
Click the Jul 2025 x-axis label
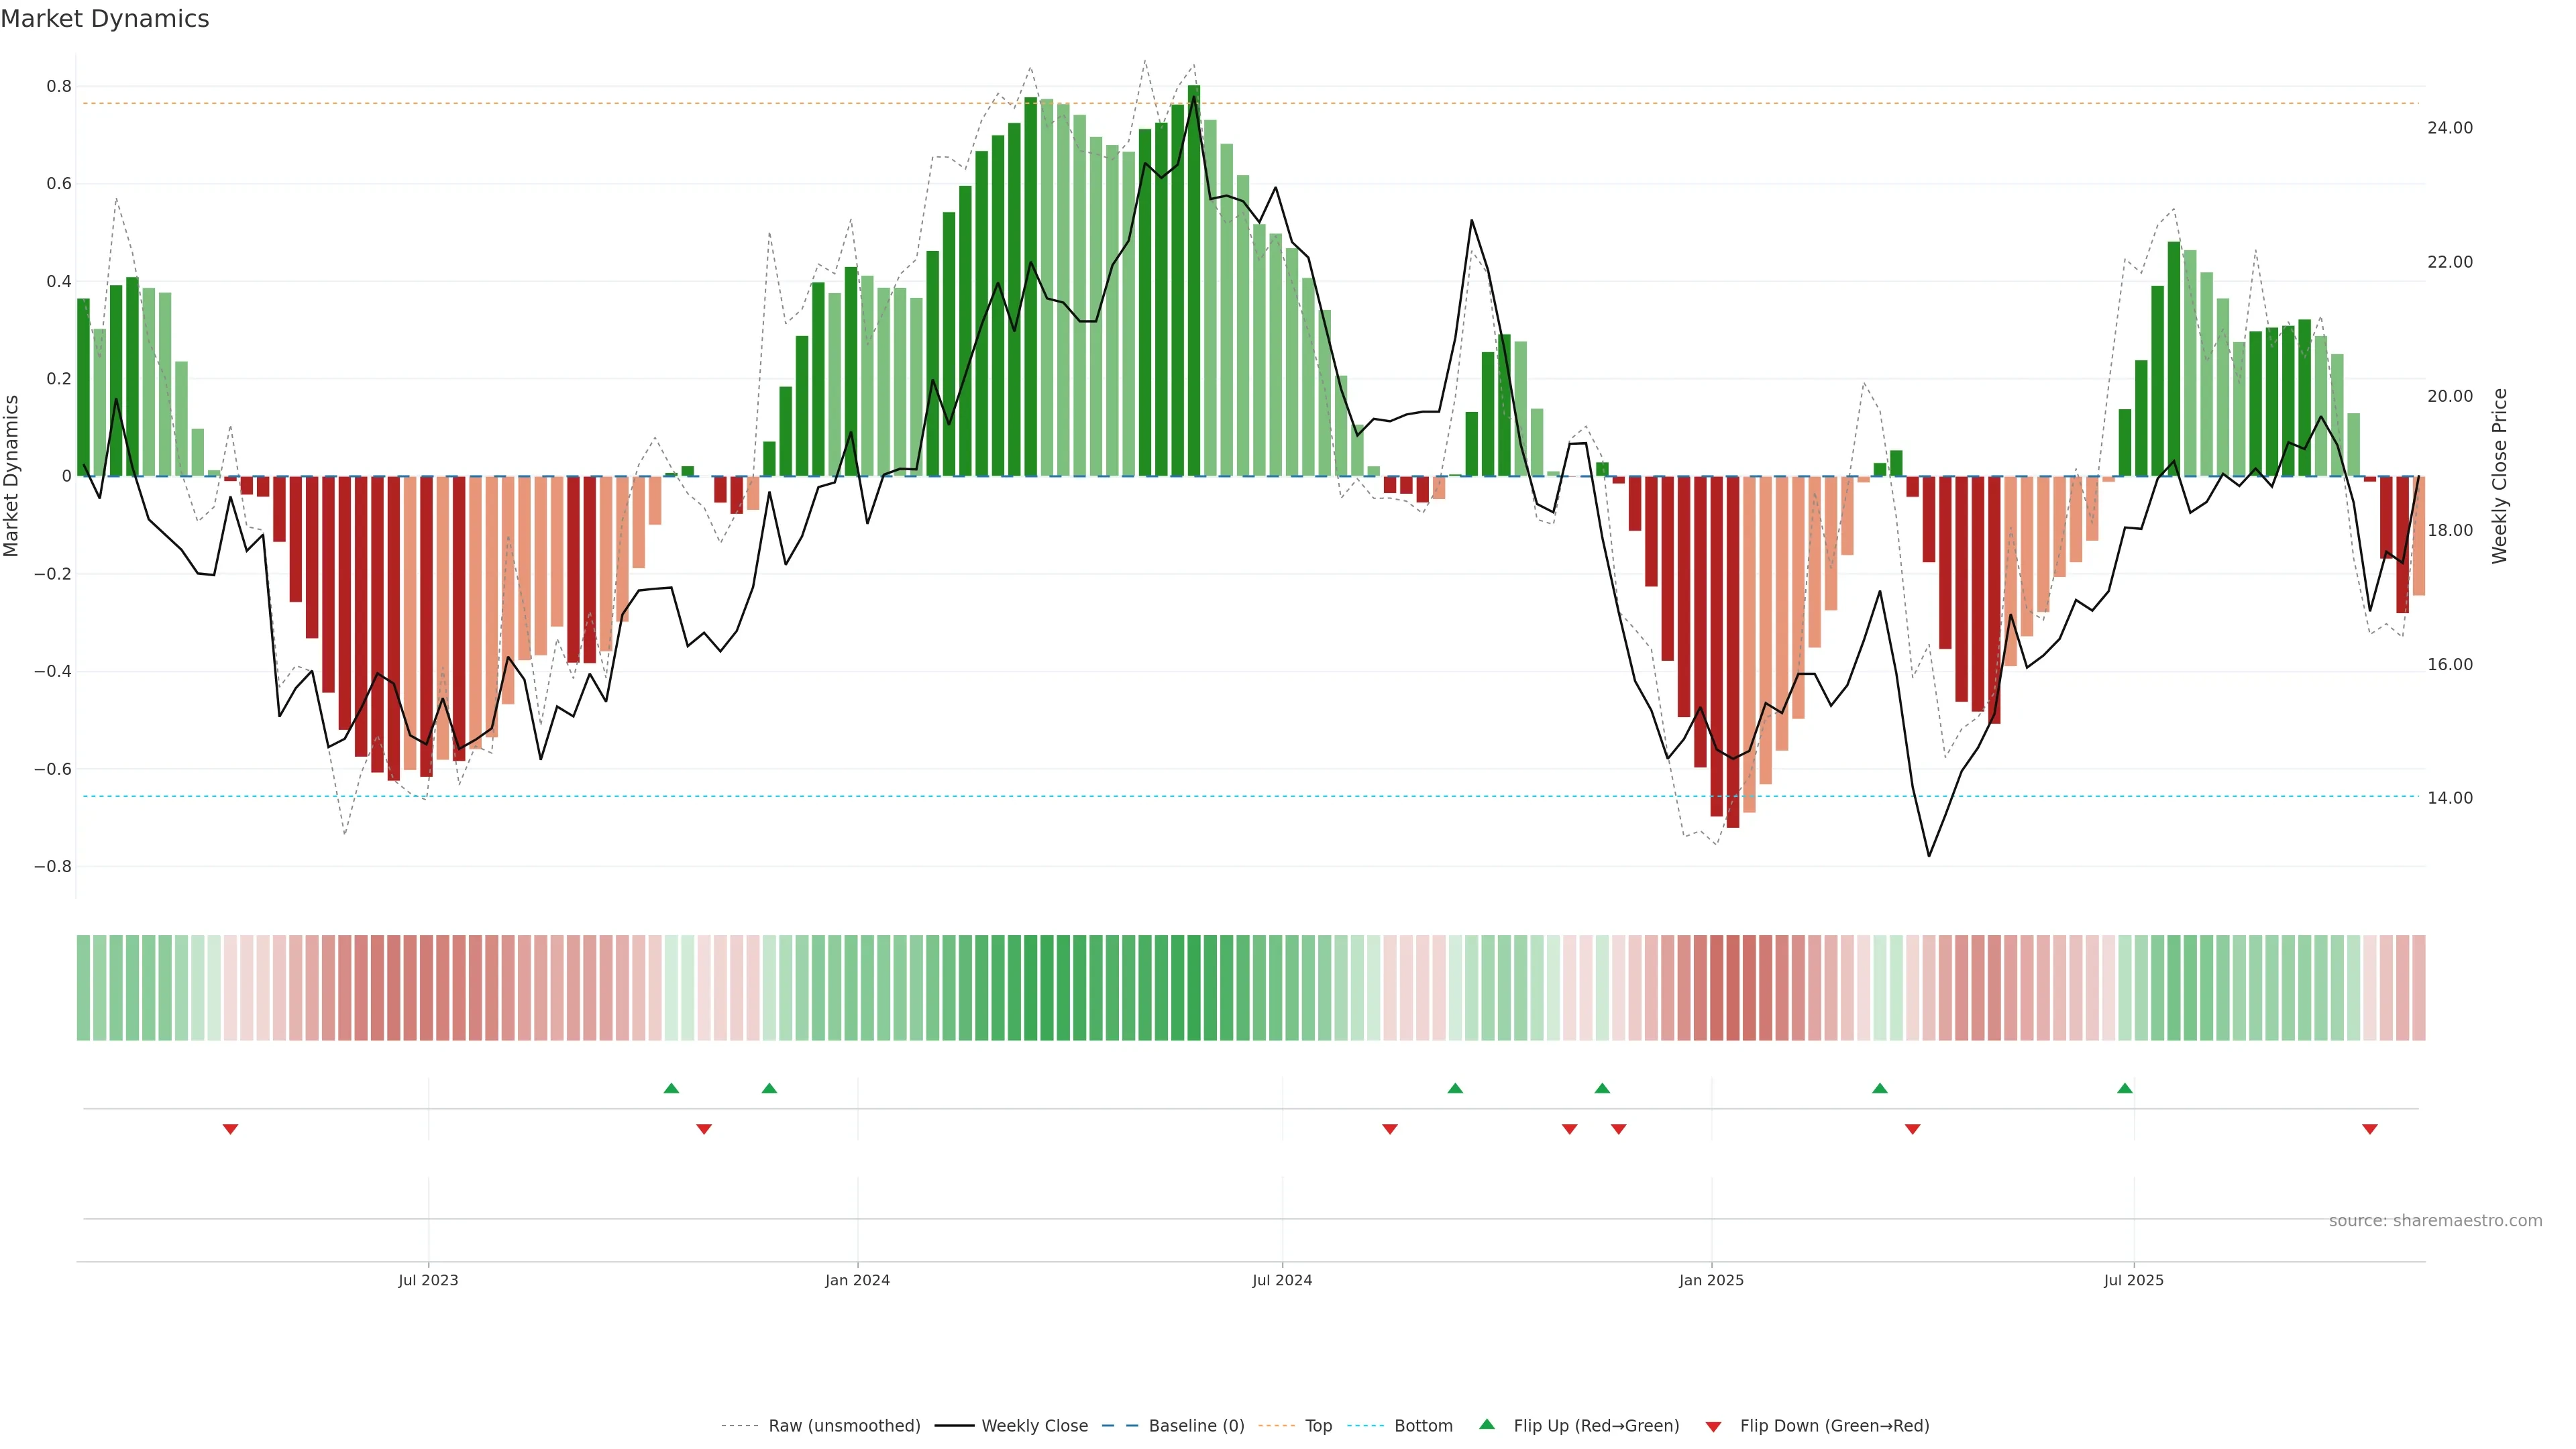click(2133, 1280)
